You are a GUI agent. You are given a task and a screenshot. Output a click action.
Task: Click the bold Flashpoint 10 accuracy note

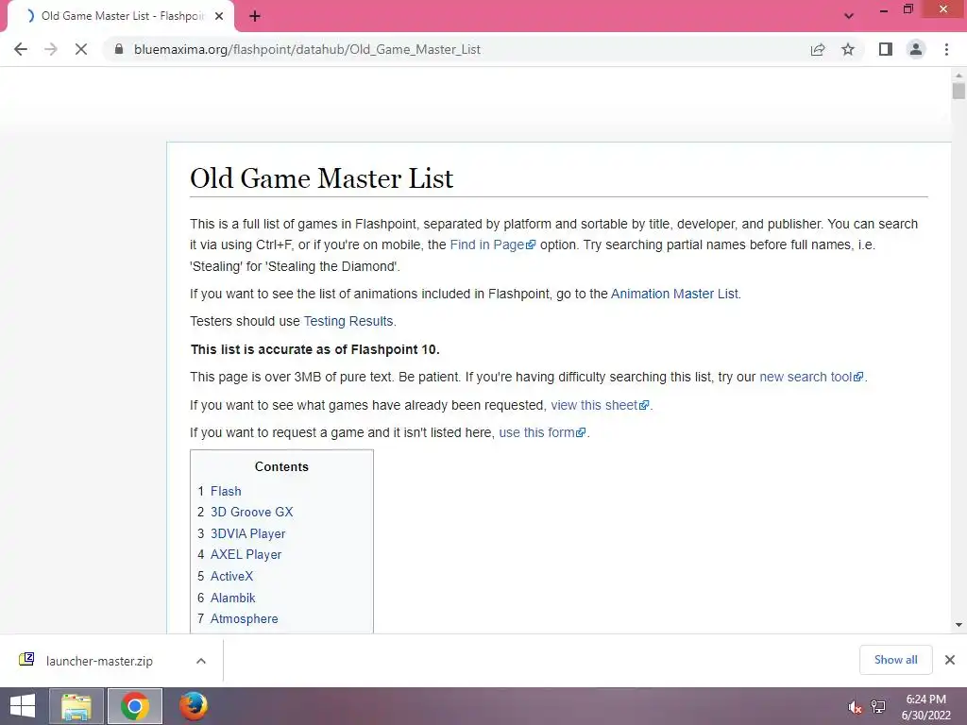(315, 349)
